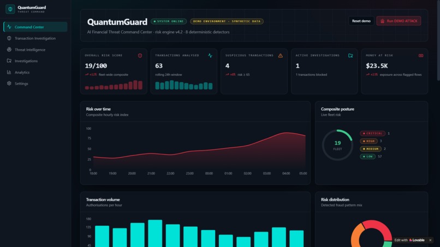The height and width of the screenshot is (247, 440).
Task: Click the Composite posture heading
Action: coord(337,109)
